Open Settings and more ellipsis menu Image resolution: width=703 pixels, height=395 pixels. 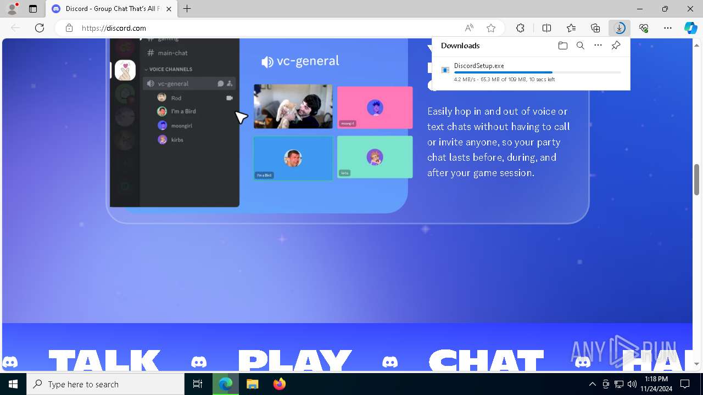click(x=668, y=28)
